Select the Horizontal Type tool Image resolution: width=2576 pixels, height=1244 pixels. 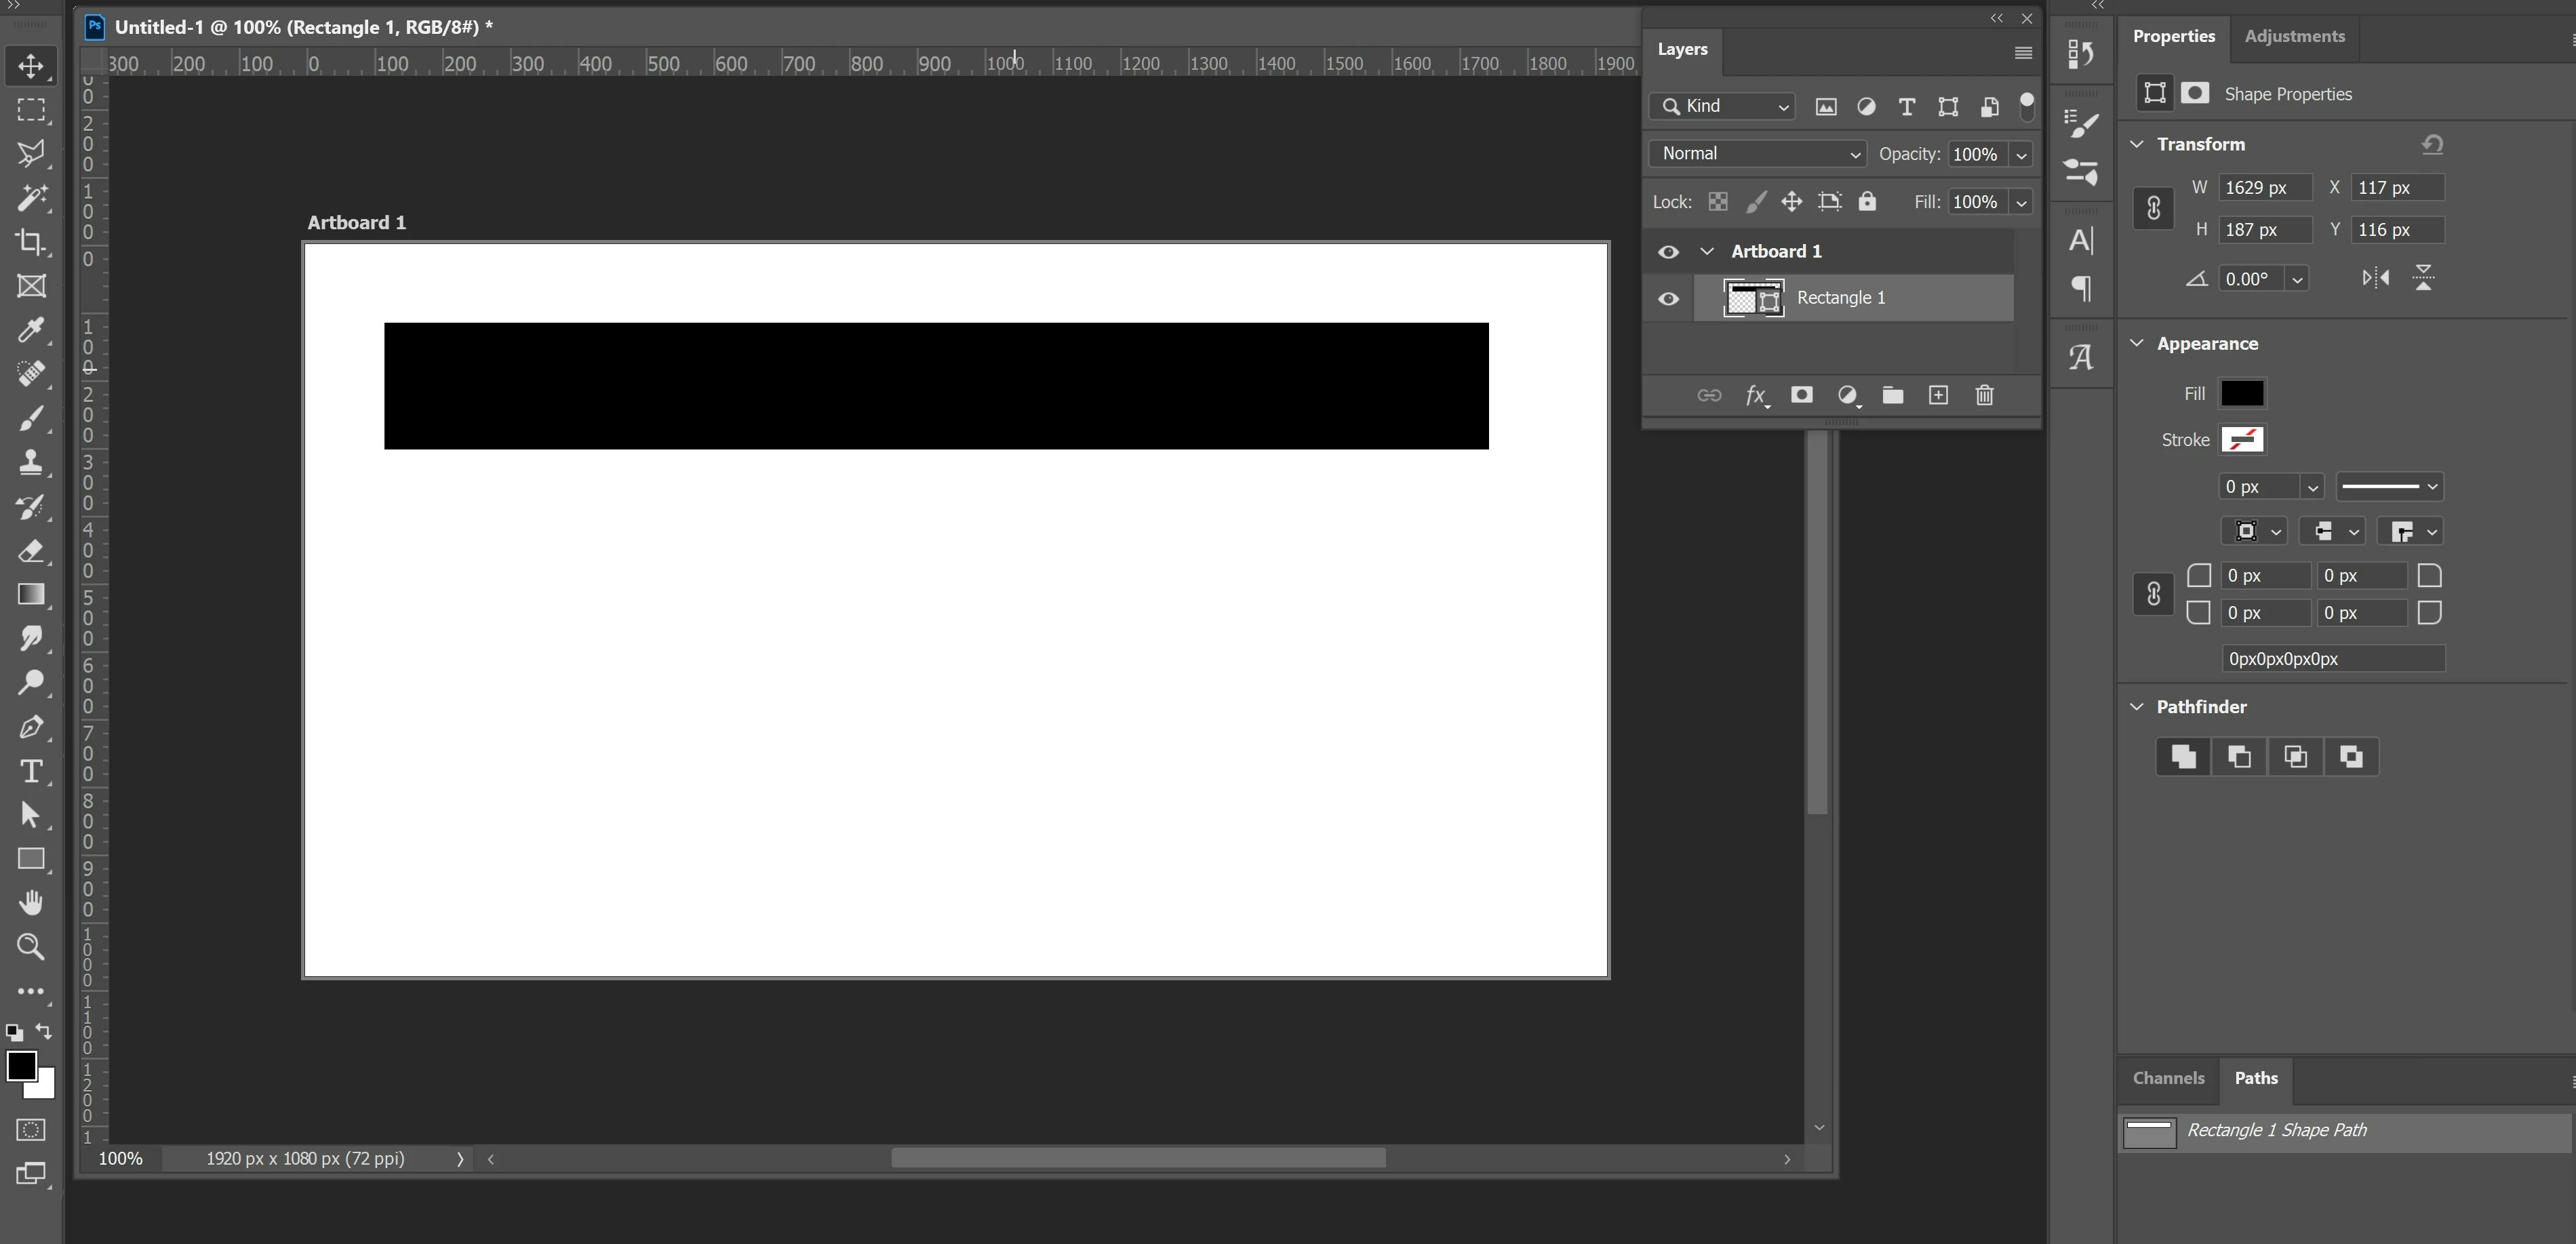point(31,771)
